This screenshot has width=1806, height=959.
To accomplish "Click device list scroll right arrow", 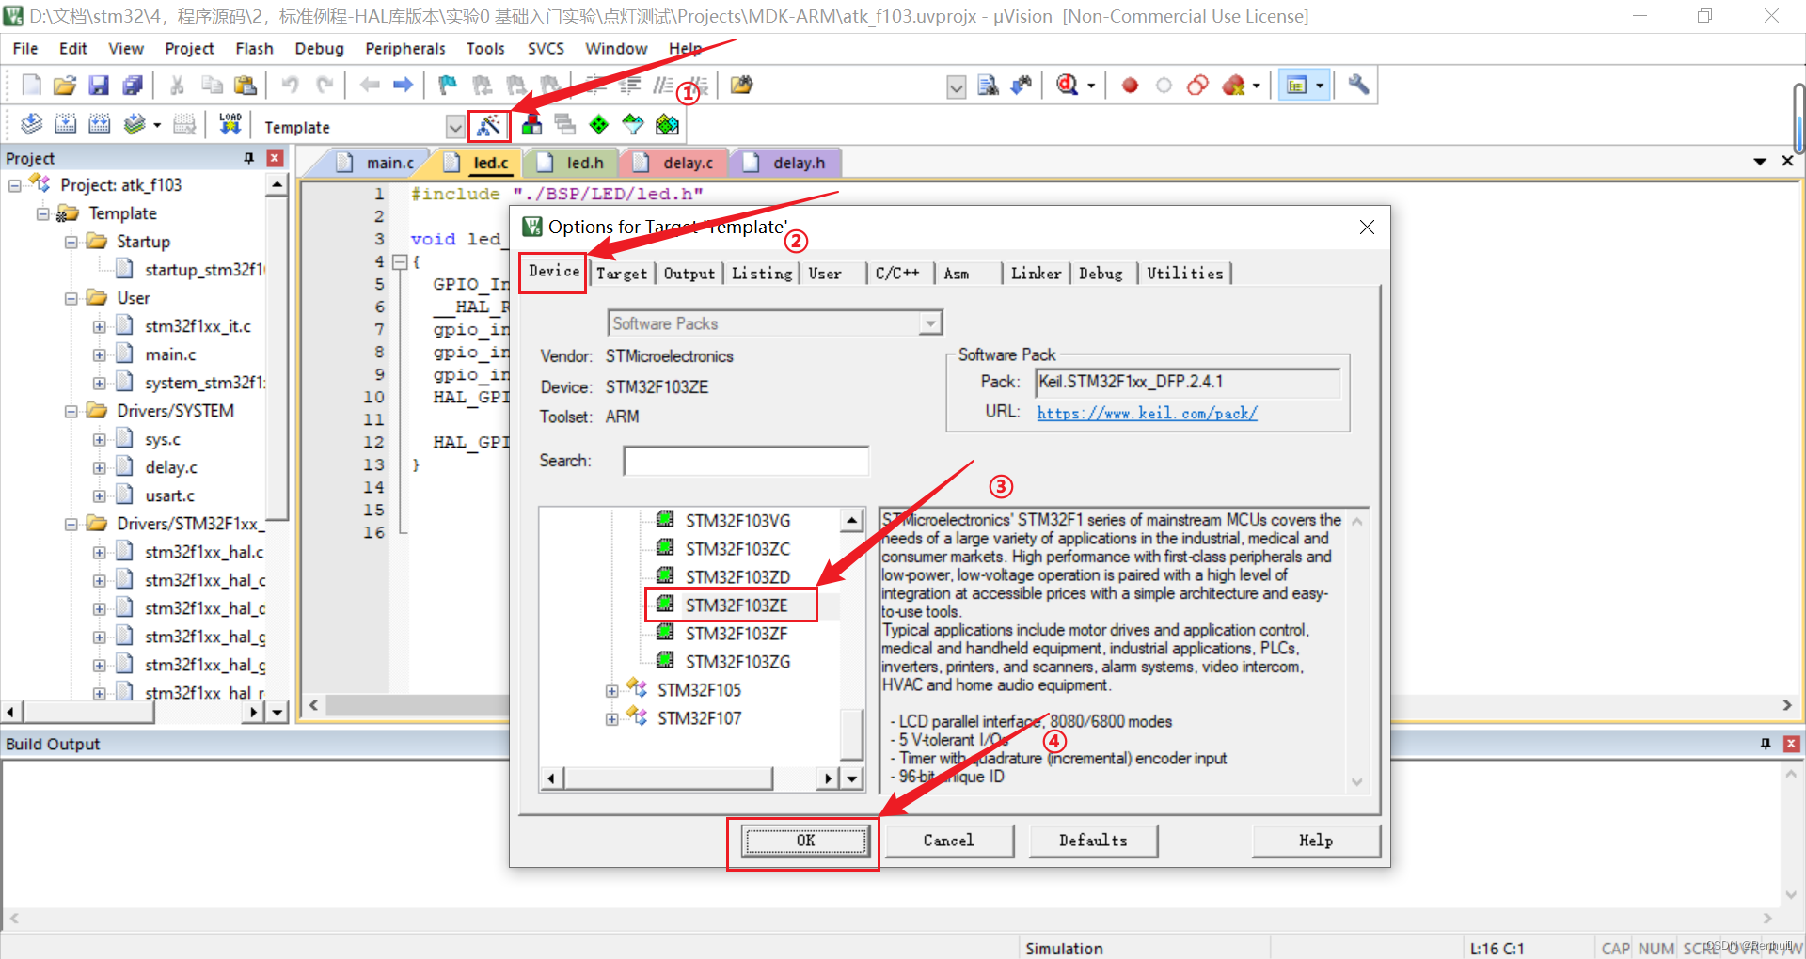I will (827, 778).
